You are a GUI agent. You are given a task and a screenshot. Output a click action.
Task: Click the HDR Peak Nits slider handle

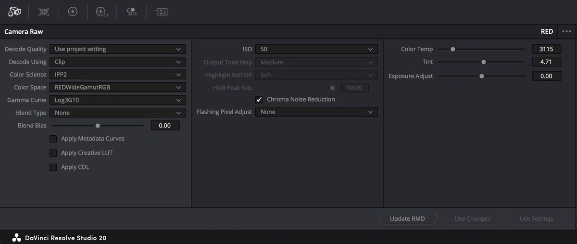pos(332,88)
